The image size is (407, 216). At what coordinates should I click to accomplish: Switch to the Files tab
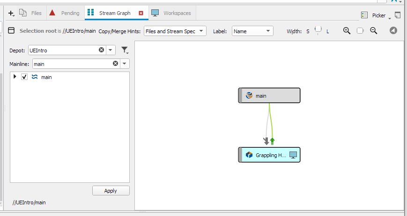point(30,13)
